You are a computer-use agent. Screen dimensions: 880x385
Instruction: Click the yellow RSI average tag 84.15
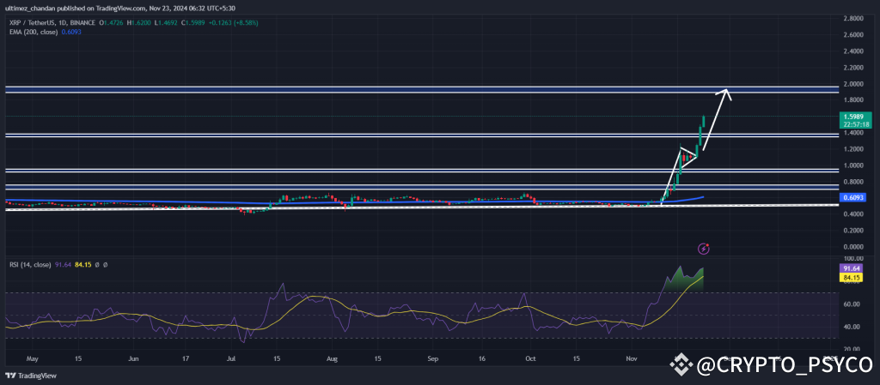pyautogui.click(x=852, y=277)
